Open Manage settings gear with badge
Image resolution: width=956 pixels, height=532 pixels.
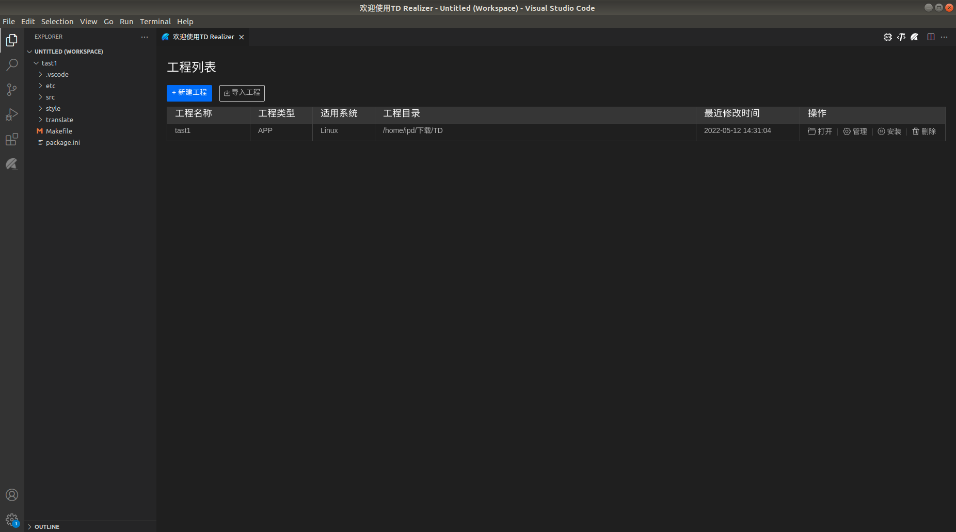click(11, 520)
